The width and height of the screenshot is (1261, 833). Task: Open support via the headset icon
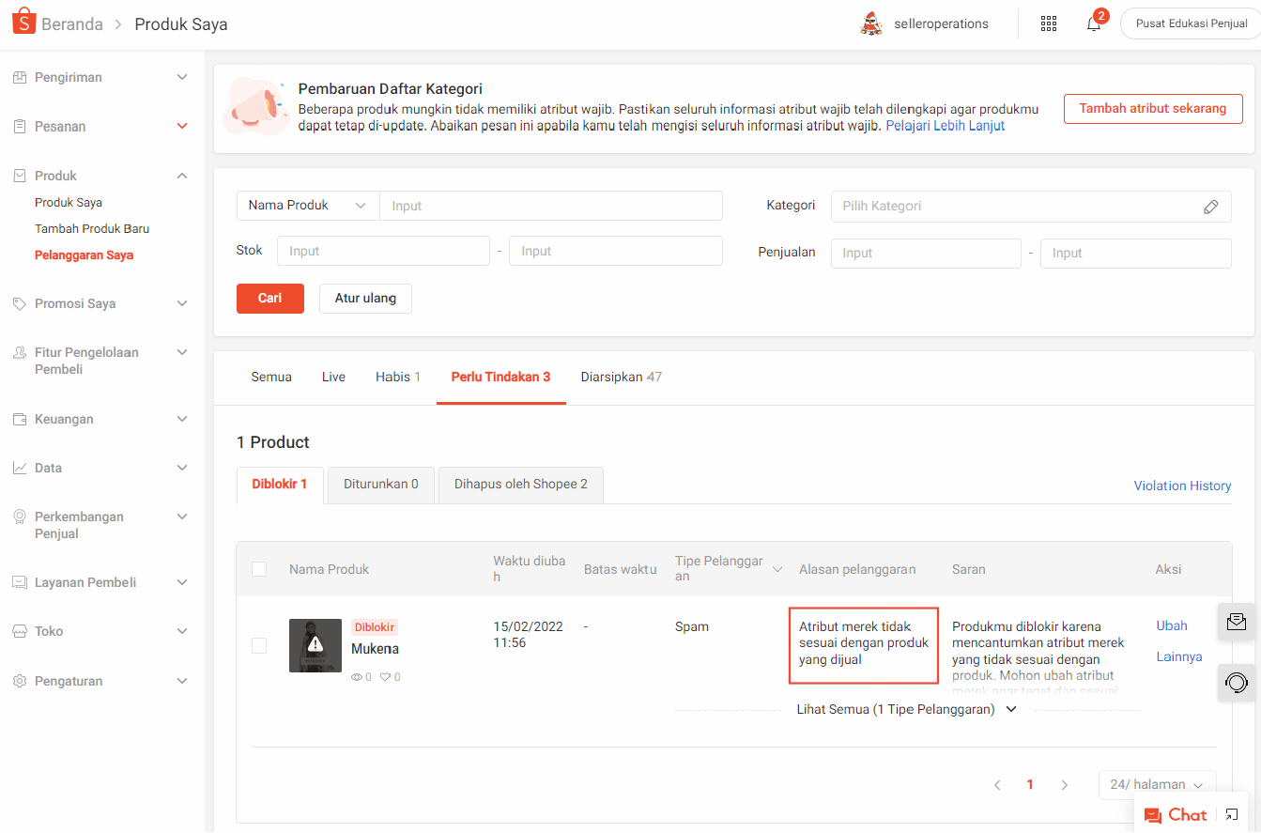click(x=1238, y=683)
